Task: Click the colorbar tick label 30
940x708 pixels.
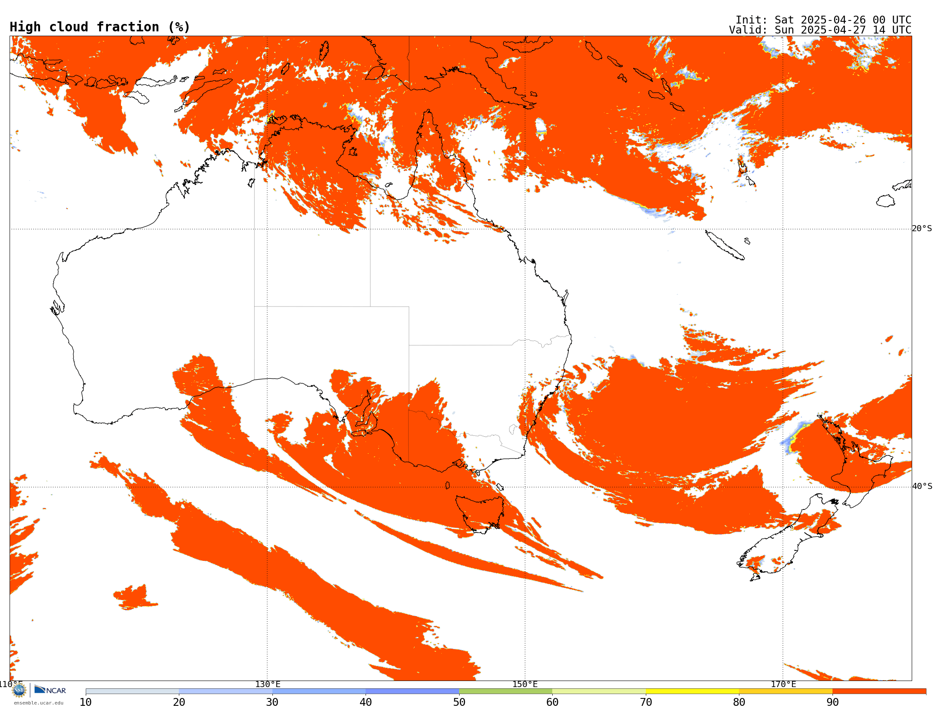Action: click(272, 702)
